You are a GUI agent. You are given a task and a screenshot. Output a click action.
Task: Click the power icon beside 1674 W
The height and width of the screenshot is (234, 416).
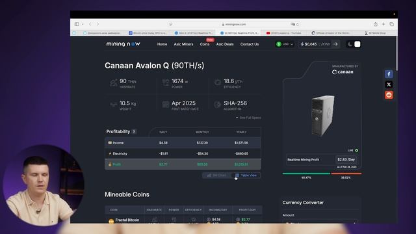pos(166,83)
